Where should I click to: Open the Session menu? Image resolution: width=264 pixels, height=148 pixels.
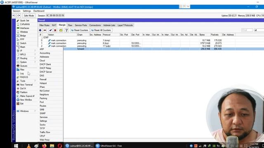[16, 11]
